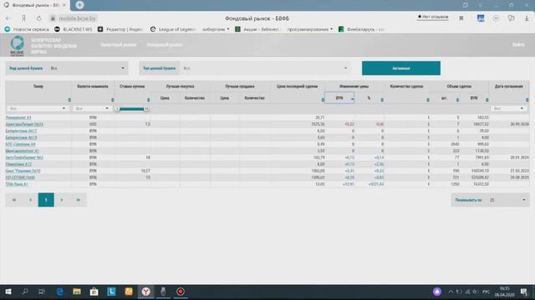The width and height of the screenshot is (535, 300).
Task: Click the right coupon rate slider handle
Action: coord(146,108)
